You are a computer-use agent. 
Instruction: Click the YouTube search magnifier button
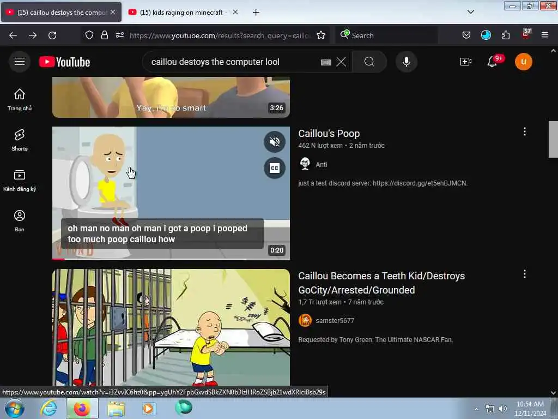tap(369, 62)
